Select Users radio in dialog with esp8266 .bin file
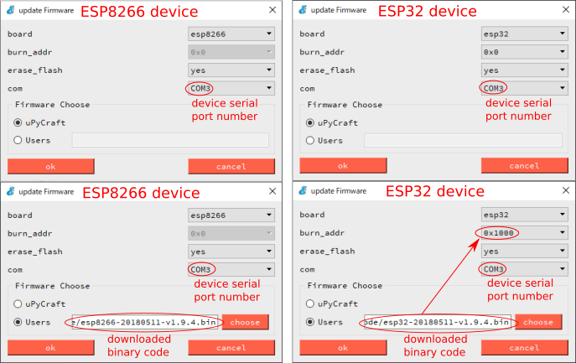Viewport: 576px width, 363px height. click(x=18, y=322)
